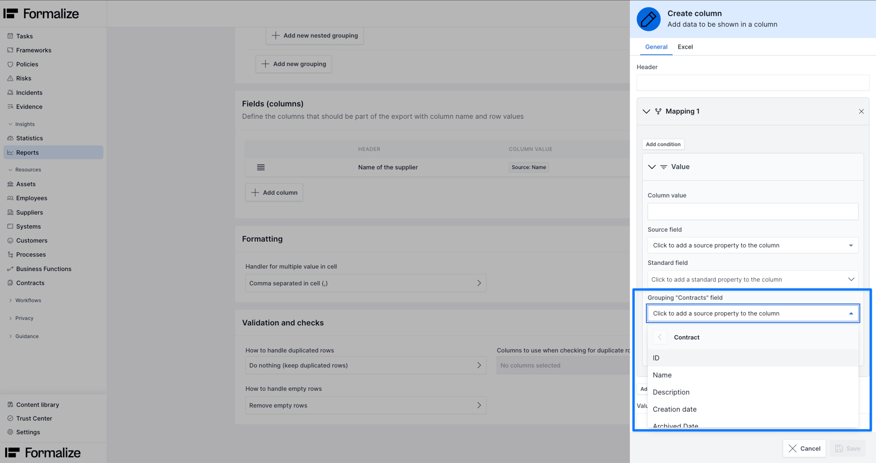Screen dimensions: 876x463
Task: Select Name from the Contract list
Action: 662,375
